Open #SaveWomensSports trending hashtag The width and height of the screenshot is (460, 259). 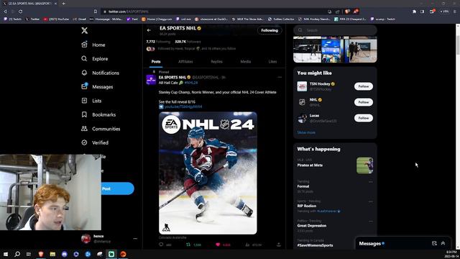tap(315, 245)
